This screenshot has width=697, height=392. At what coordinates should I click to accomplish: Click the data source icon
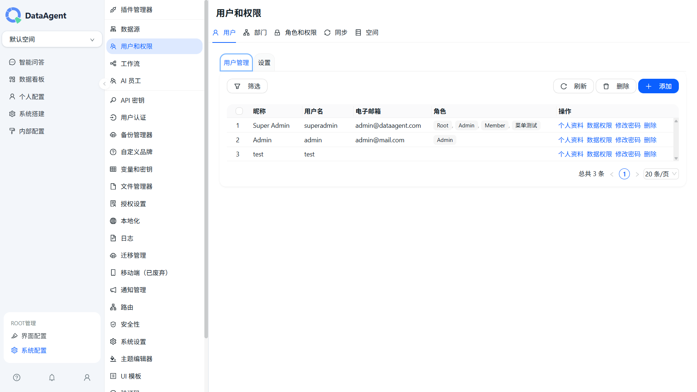click(113, 29)
